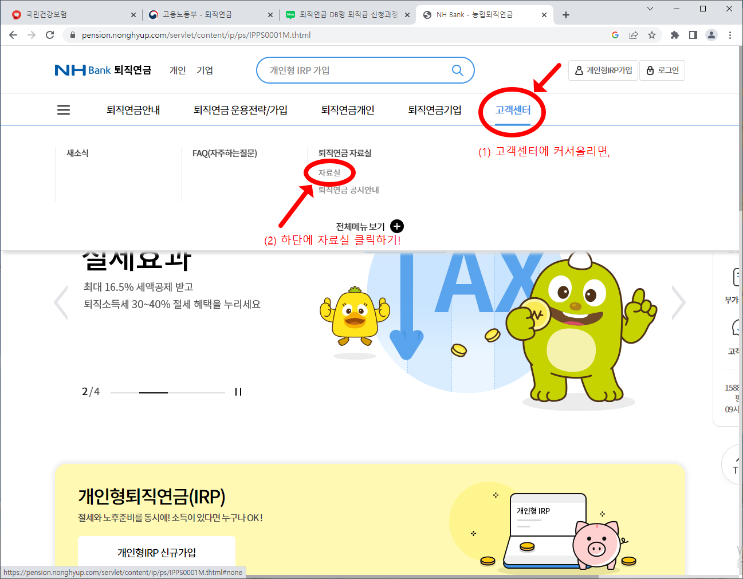The height and width of the screenshot is (579, 743).
Task: Select the NH Bank - 농협퇴직연금 tab
Action: click(x=485, y=15)
